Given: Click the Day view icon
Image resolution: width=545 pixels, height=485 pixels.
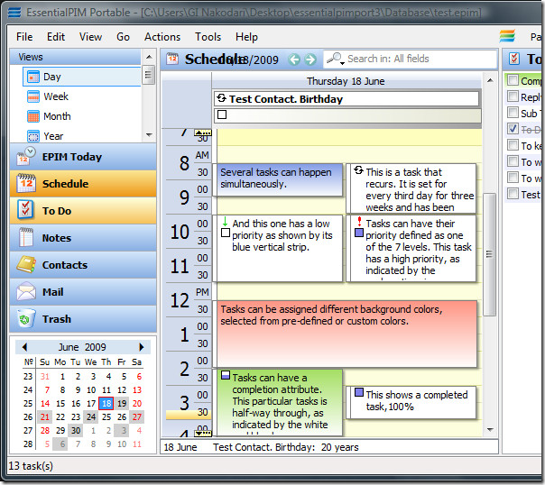Looking at the screenshot, I should click(33, 77).
